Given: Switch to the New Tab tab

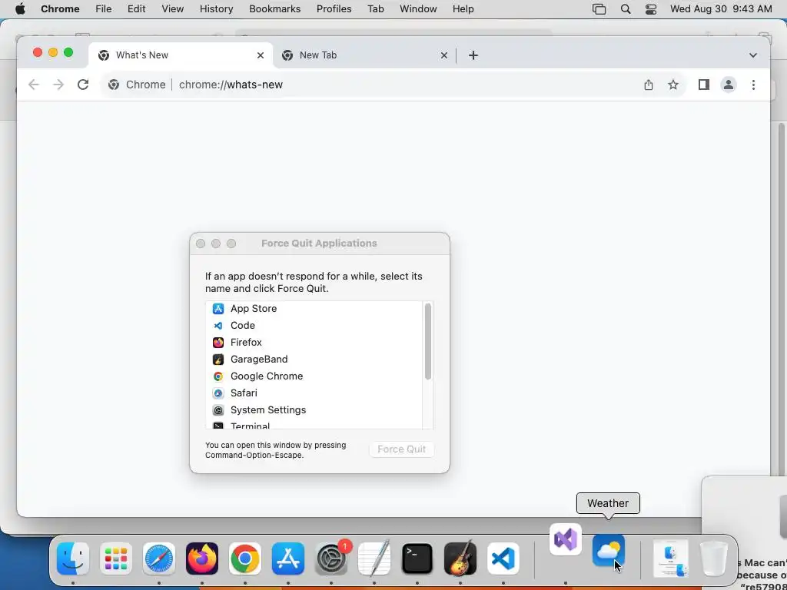Looking at the screenshot, I should coord(364,55).
